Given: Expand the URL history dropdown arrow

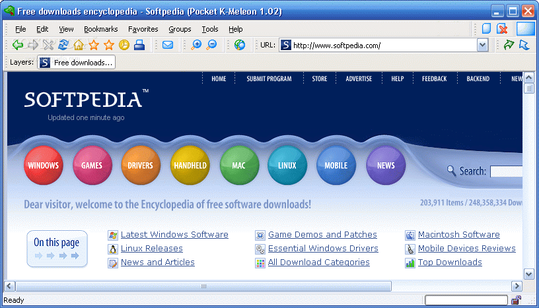Looking at the screenshot, I should click(x=482, y=45).
